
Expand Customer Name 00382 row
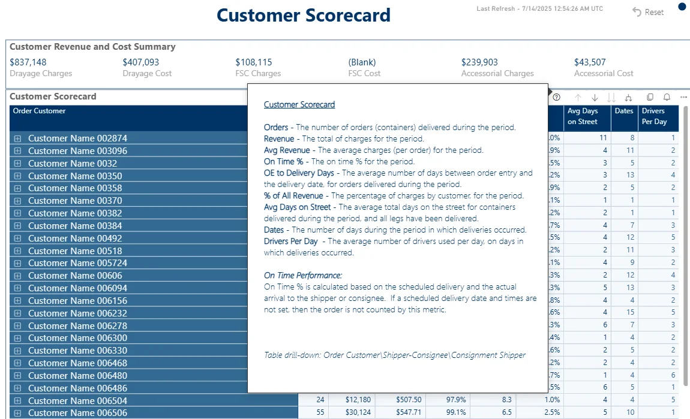click(17, 213)
